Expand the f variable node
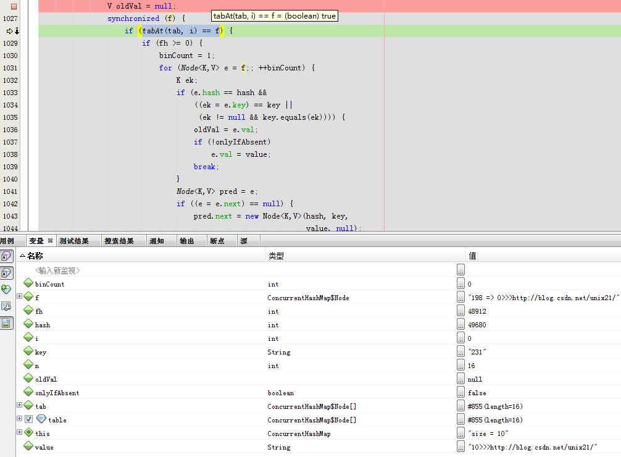 (19, 296)
